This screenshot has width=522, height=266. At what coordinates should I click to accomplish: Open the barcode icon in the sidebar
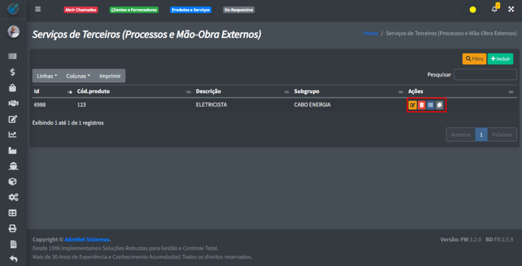(13, 57)
